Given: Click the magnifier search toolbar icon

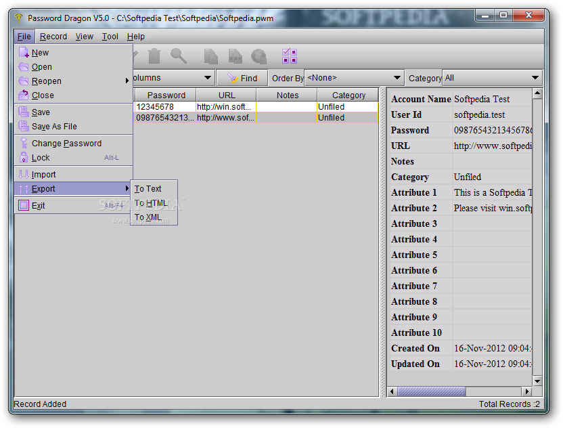Looking at the screenshot, I should click(179, 56).
